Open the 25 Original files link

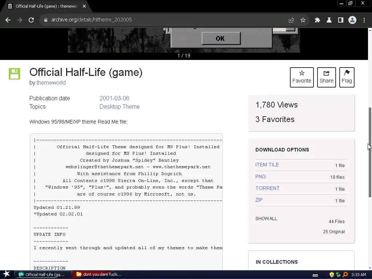[x=334, y=231]
